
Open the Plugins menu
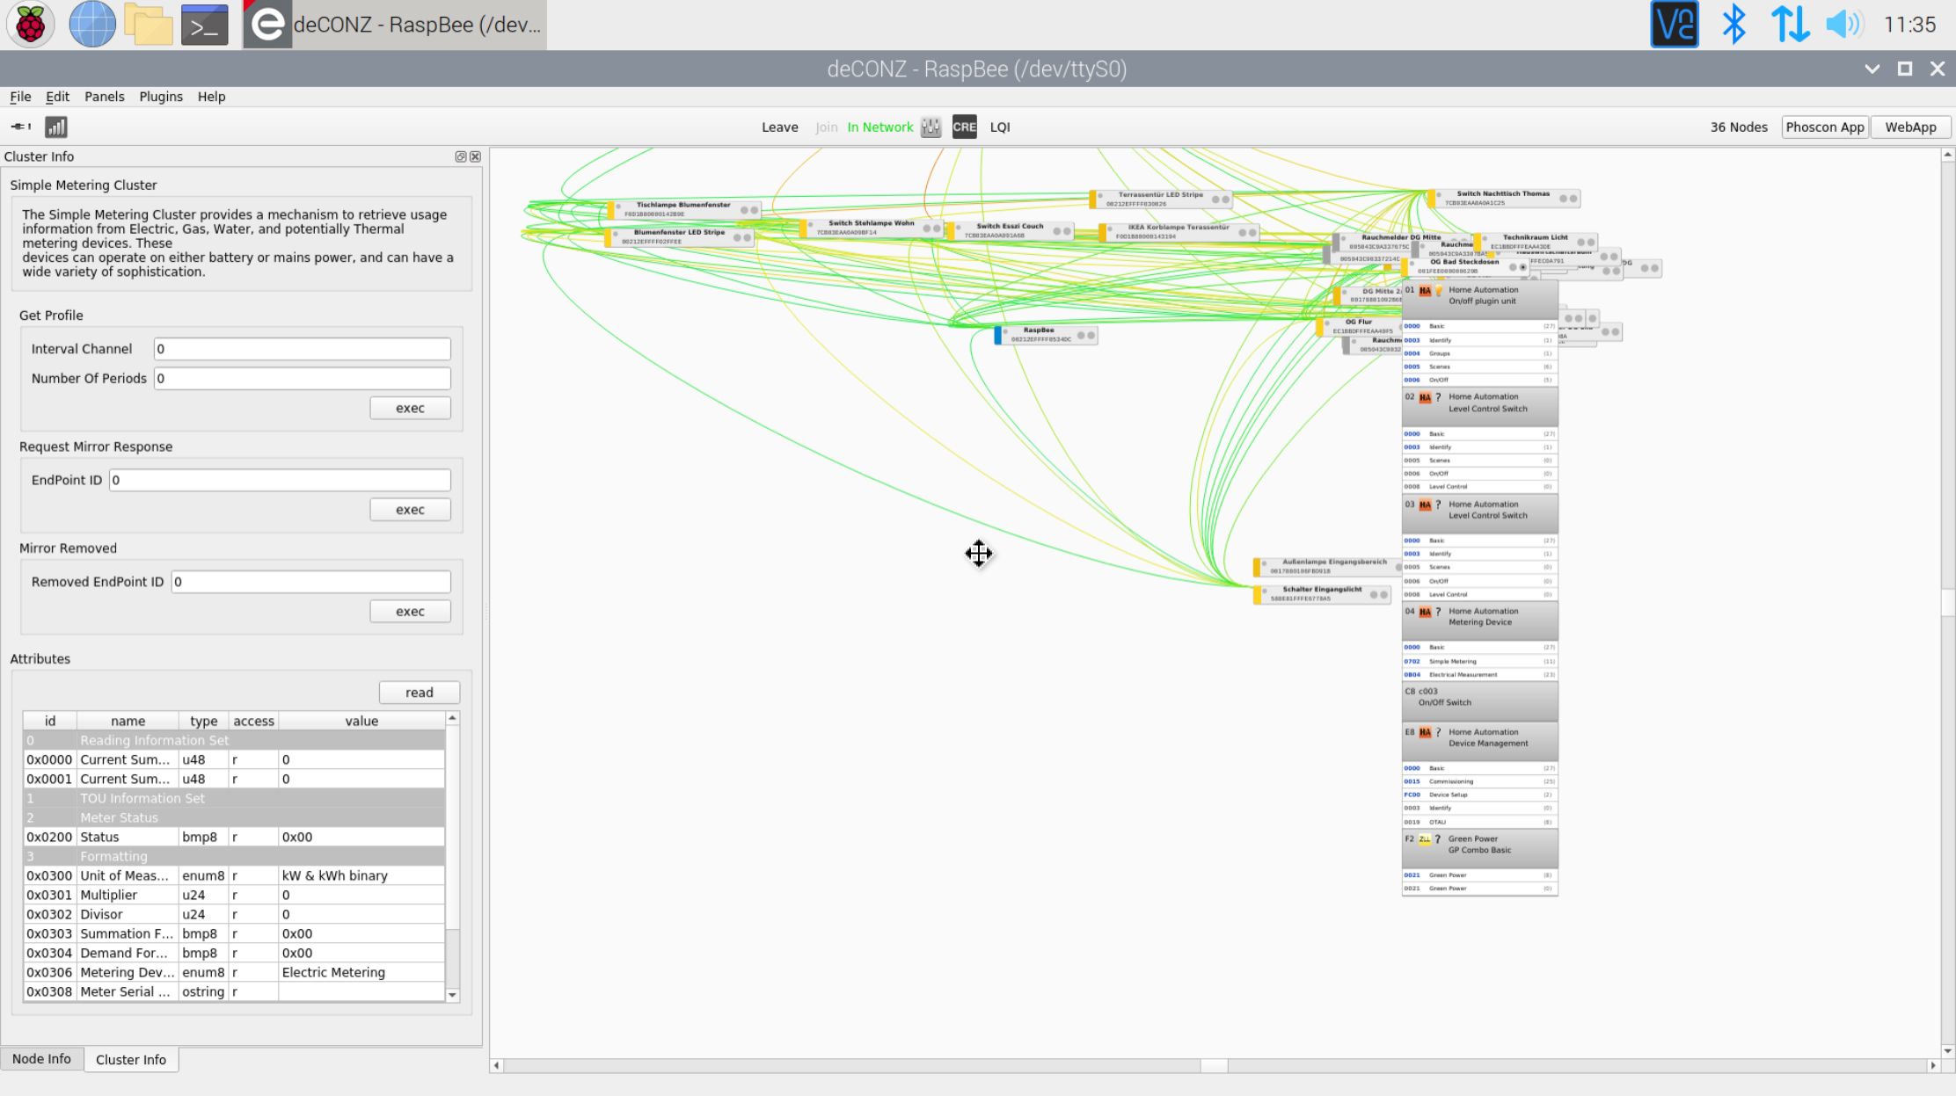(161, 97)
